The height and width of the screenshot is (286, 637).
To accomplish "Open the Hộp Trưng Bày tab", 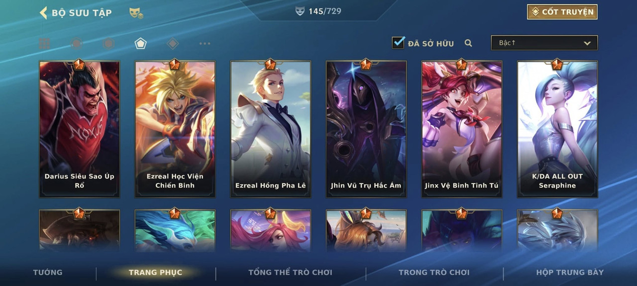I will (570, 272).
